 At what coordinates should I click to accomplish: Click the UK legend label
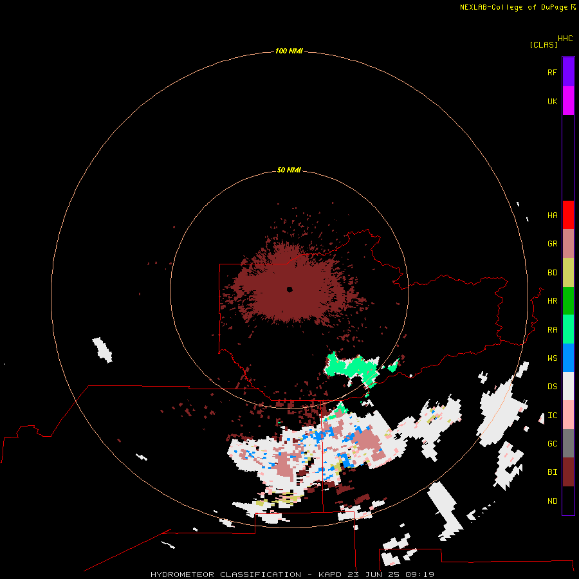pyautogui.click(x=552, y=101)
